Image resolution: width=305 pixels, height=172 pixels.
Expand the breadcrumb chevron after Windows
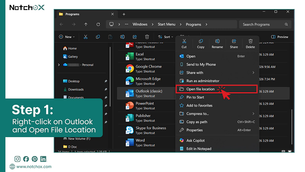pos(152,24)
